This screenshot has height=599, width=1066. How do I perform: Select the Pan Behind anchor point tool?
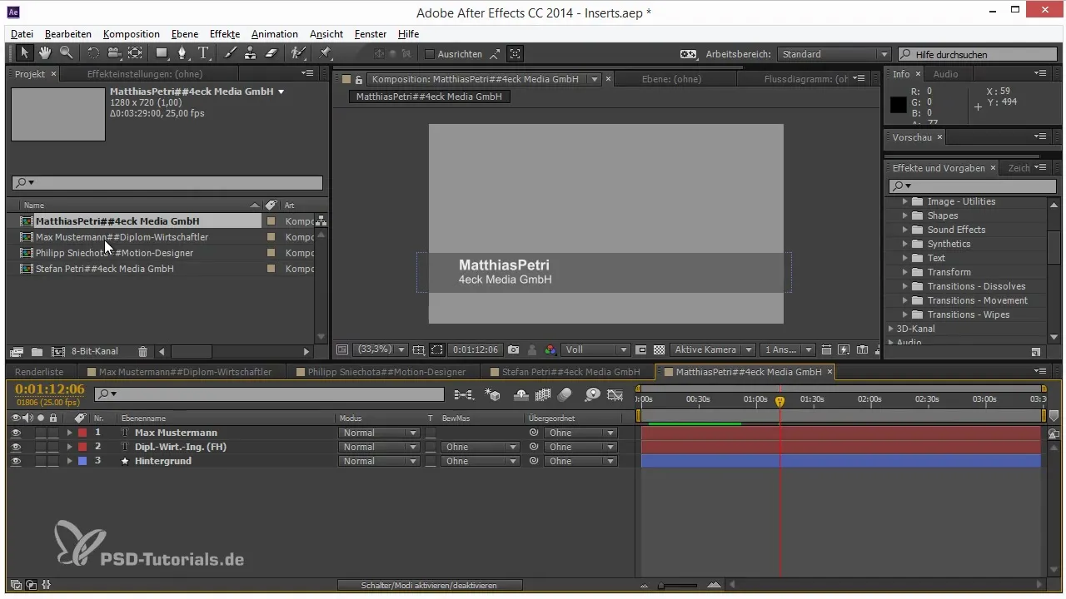click(x=135, y=53)
